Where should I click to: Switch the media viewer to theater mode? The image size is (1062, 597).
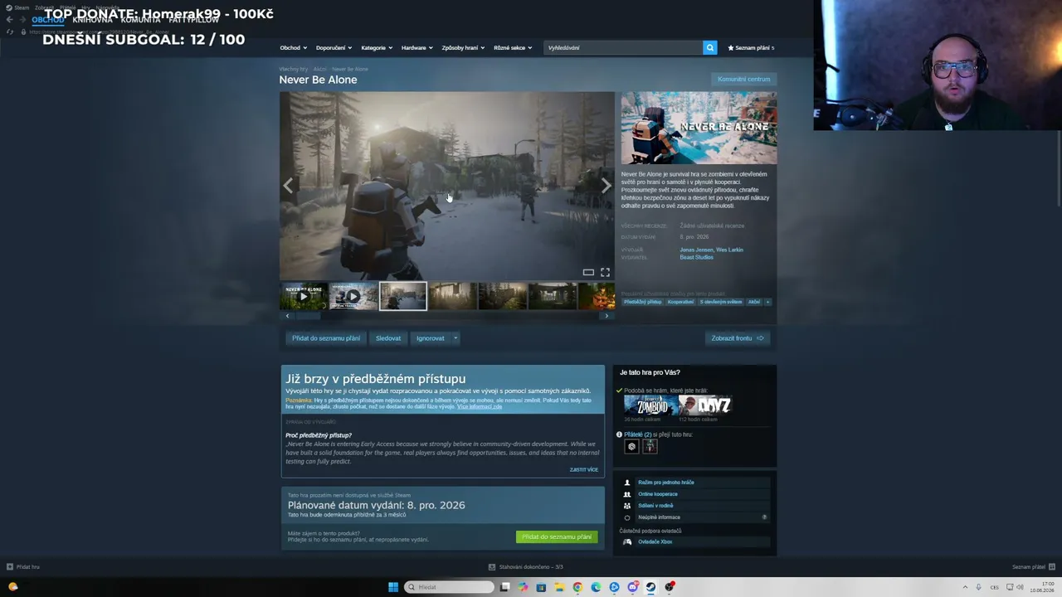pos(588,272)
